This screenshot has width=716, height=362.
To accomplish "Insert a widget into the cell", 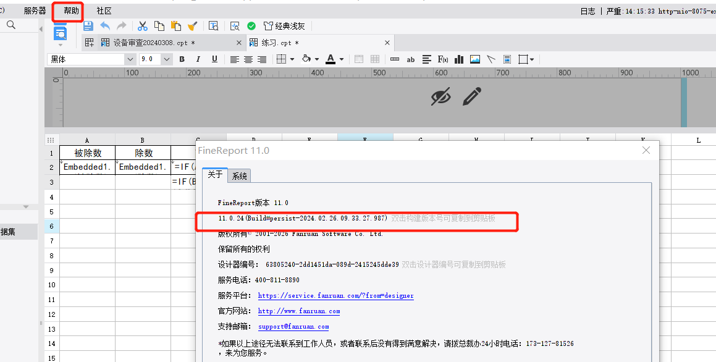I will point(395,59).
